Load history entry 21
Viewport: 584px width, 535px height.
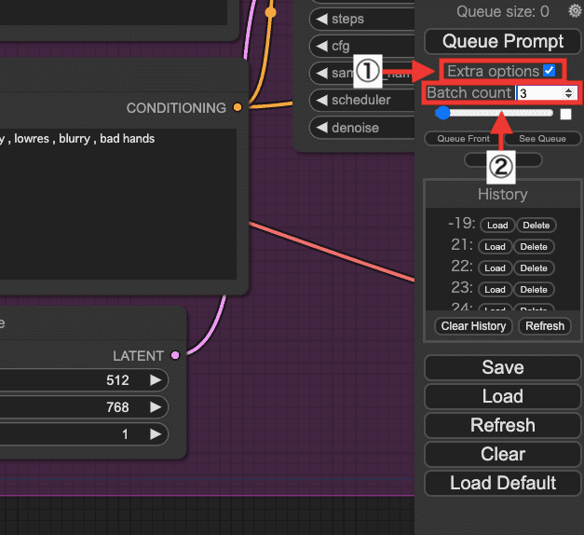[x=495, y=247]
